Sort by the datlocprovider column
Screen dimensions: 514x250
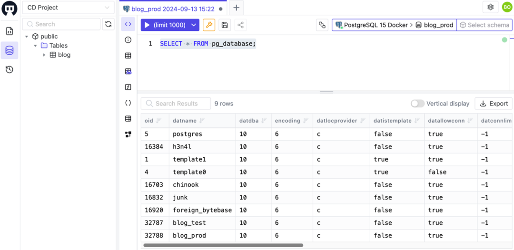pyautogui.click(x=363, y=121)
